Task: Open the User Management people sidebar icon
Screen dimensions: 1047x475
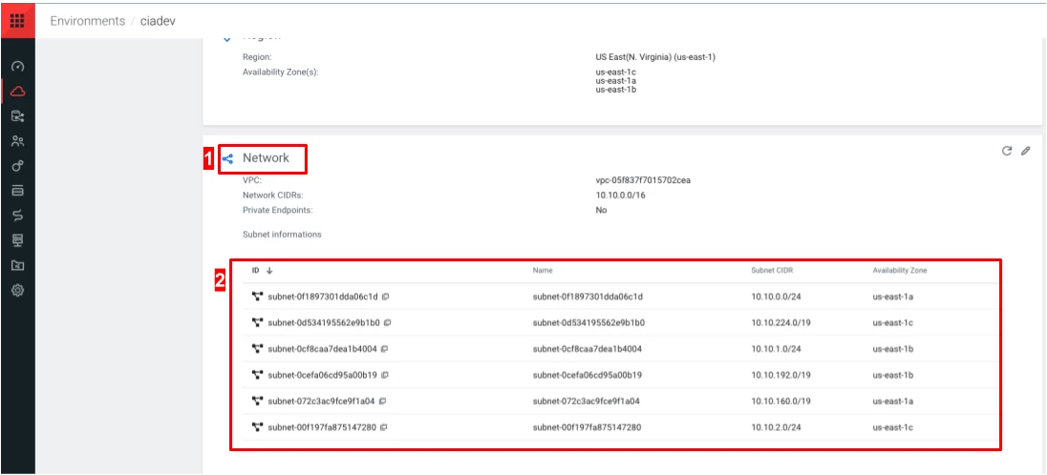Action: pyautogui.click(x=18, y=141)
